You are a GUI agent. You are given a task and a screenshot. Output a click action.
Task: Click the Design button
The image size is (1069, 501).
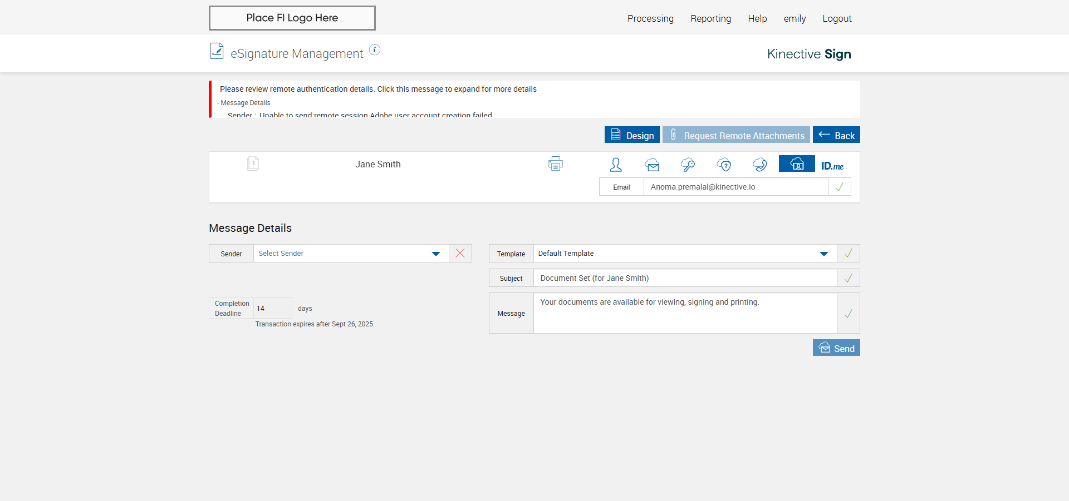tap(632, 135)
